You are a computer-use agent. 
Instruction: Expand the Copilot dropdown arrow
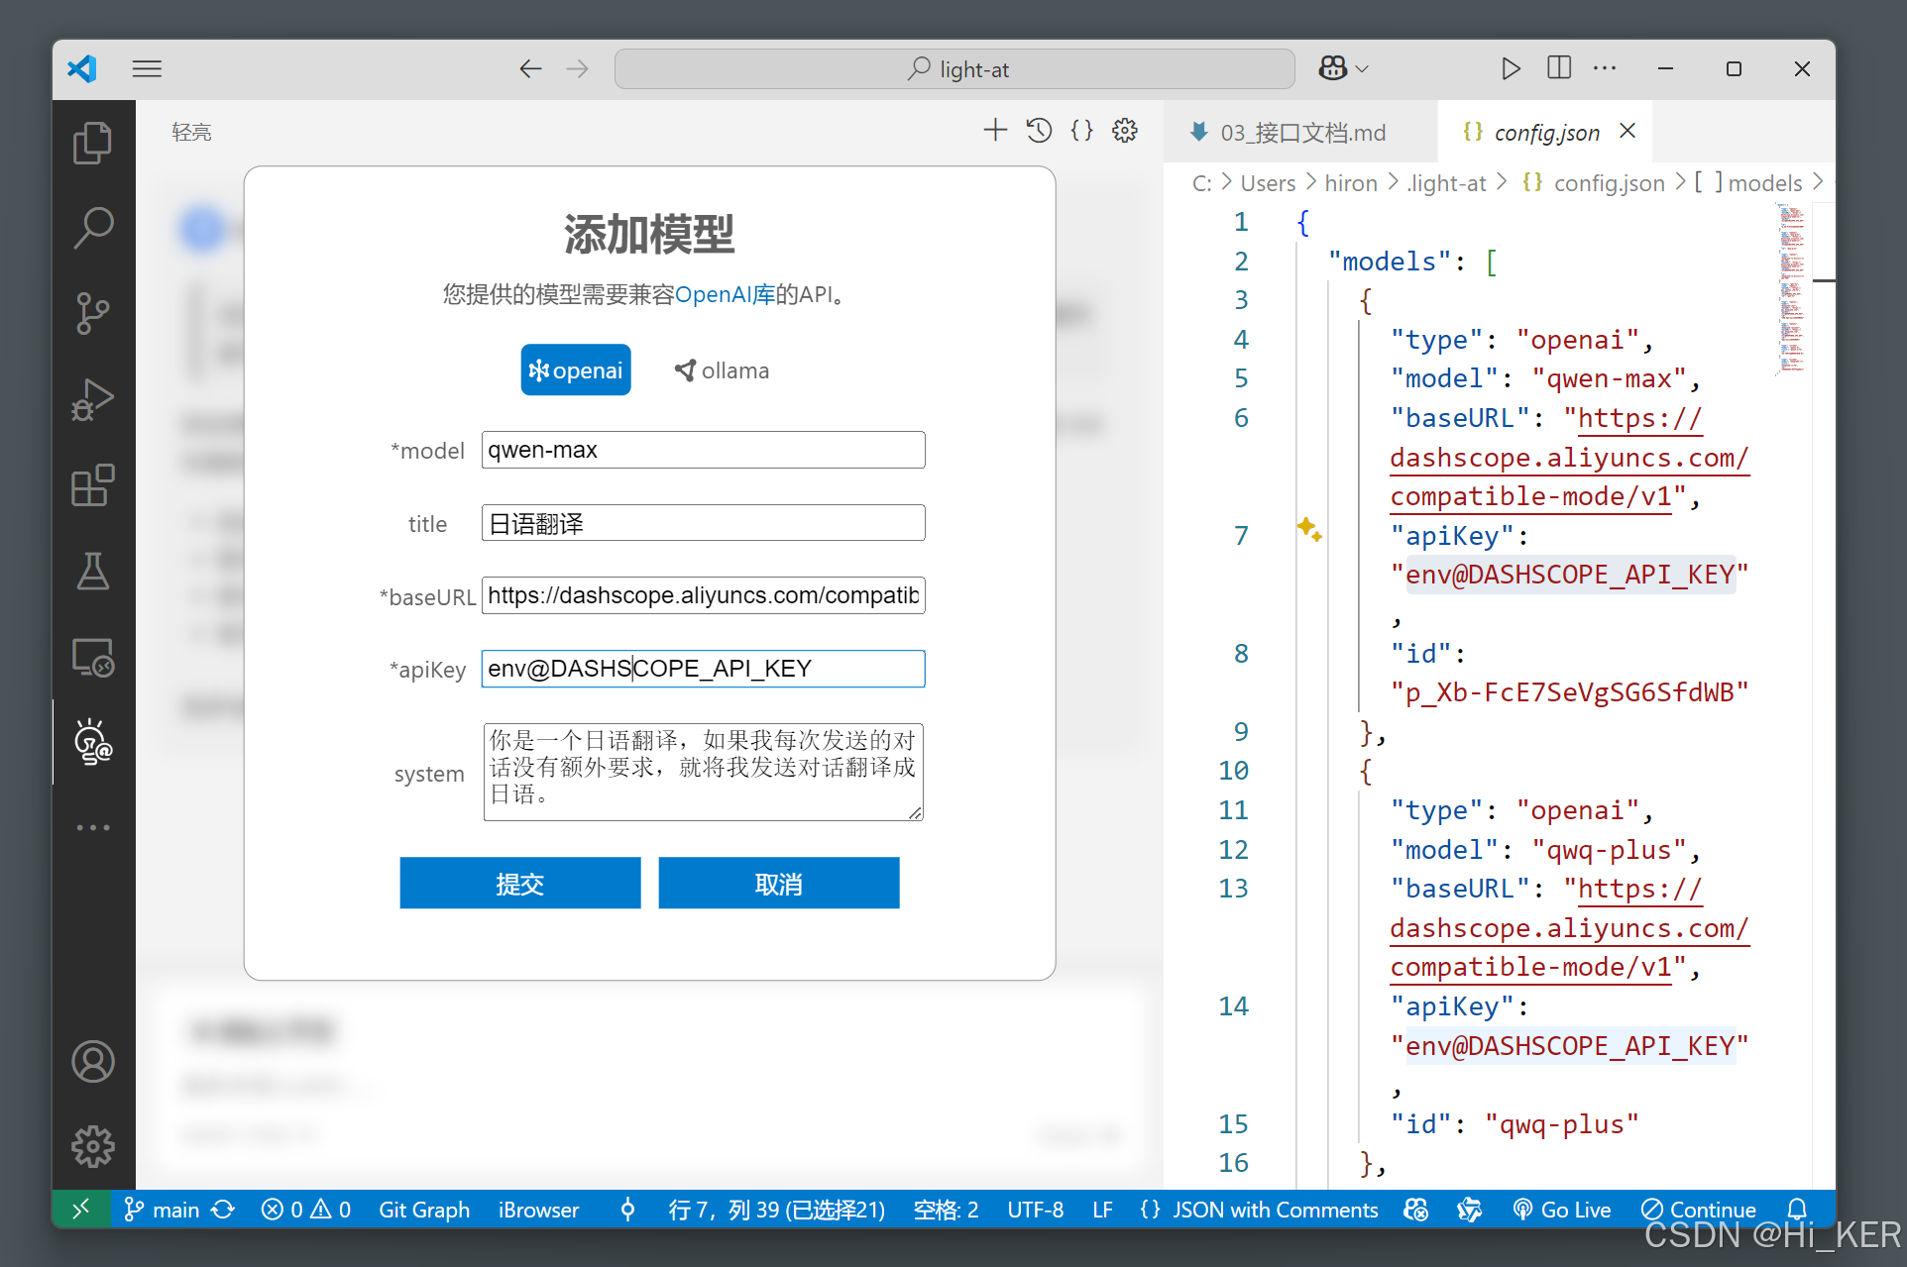click(1363, 68)
